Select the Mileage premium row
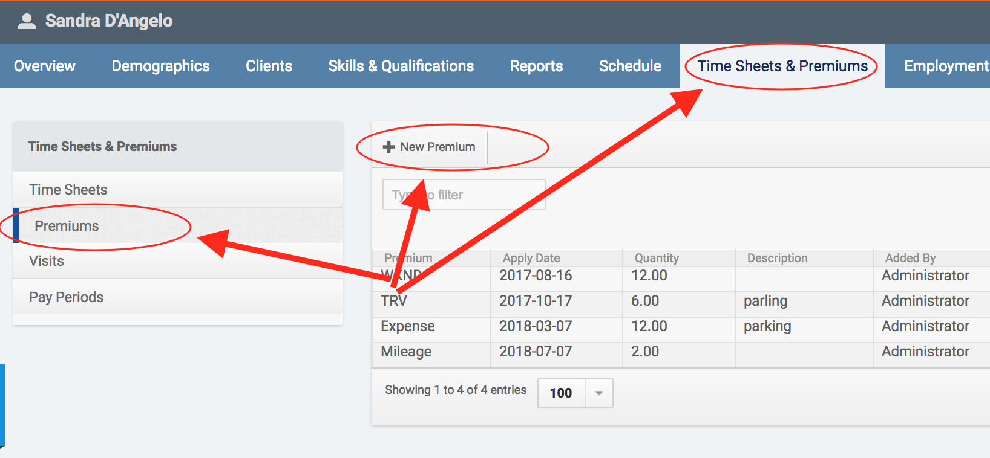The image size is (990, 458). coord(406,352)
